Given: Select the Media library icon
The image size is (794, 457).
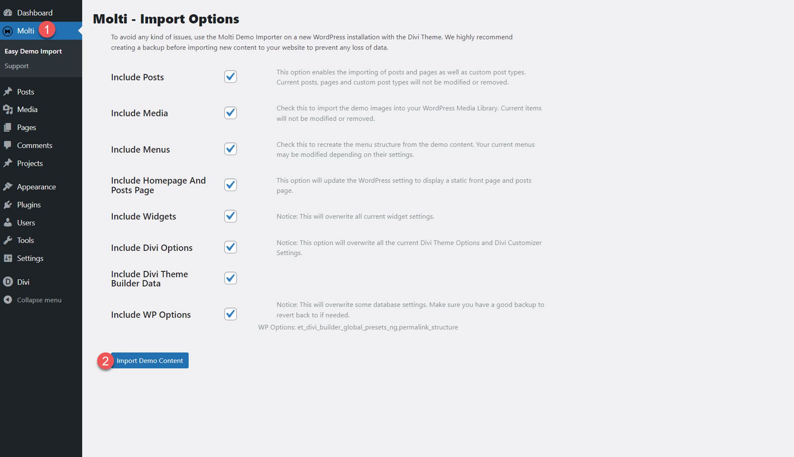Looking at the screenshot, I should click(x=9, y=109).
